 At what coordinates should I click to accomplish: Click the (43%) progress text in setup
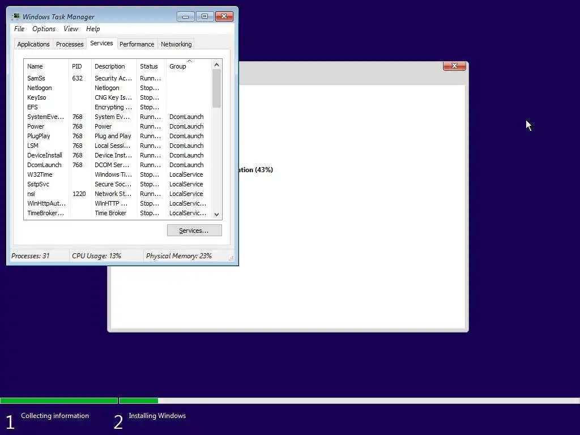point(264,169)
